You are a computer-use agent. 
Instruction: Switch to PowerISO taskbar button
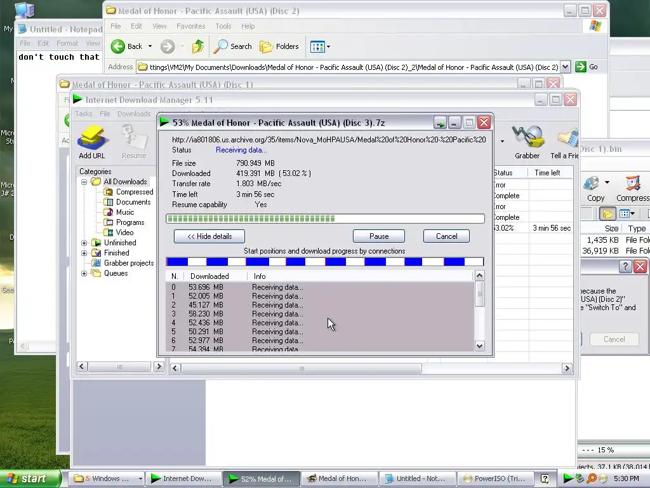494,479
